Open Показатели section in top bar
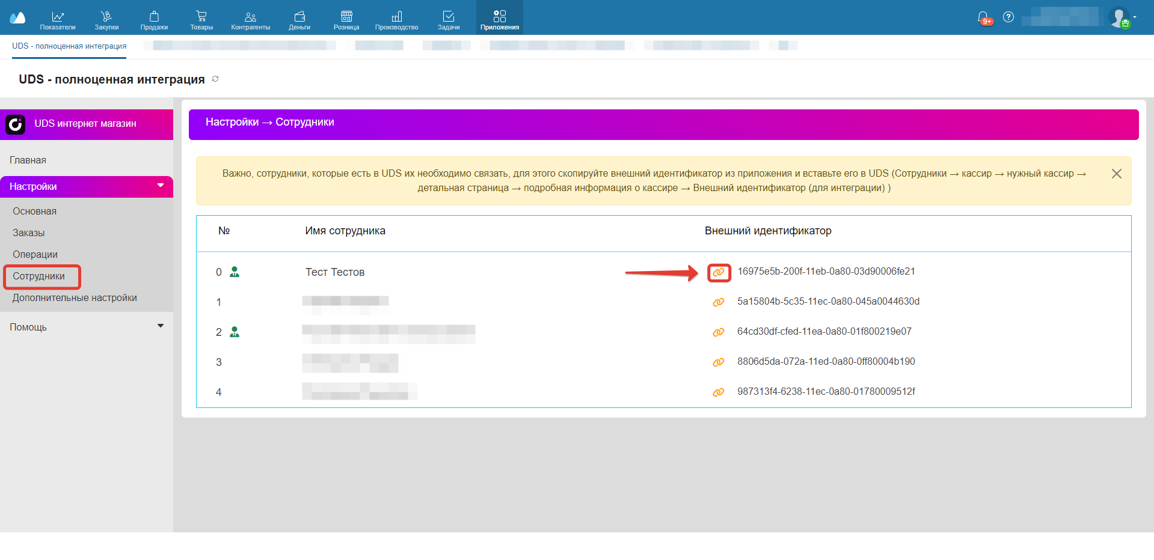The height and width of the screenshot is (560, 1154). [x=58, y=20]
